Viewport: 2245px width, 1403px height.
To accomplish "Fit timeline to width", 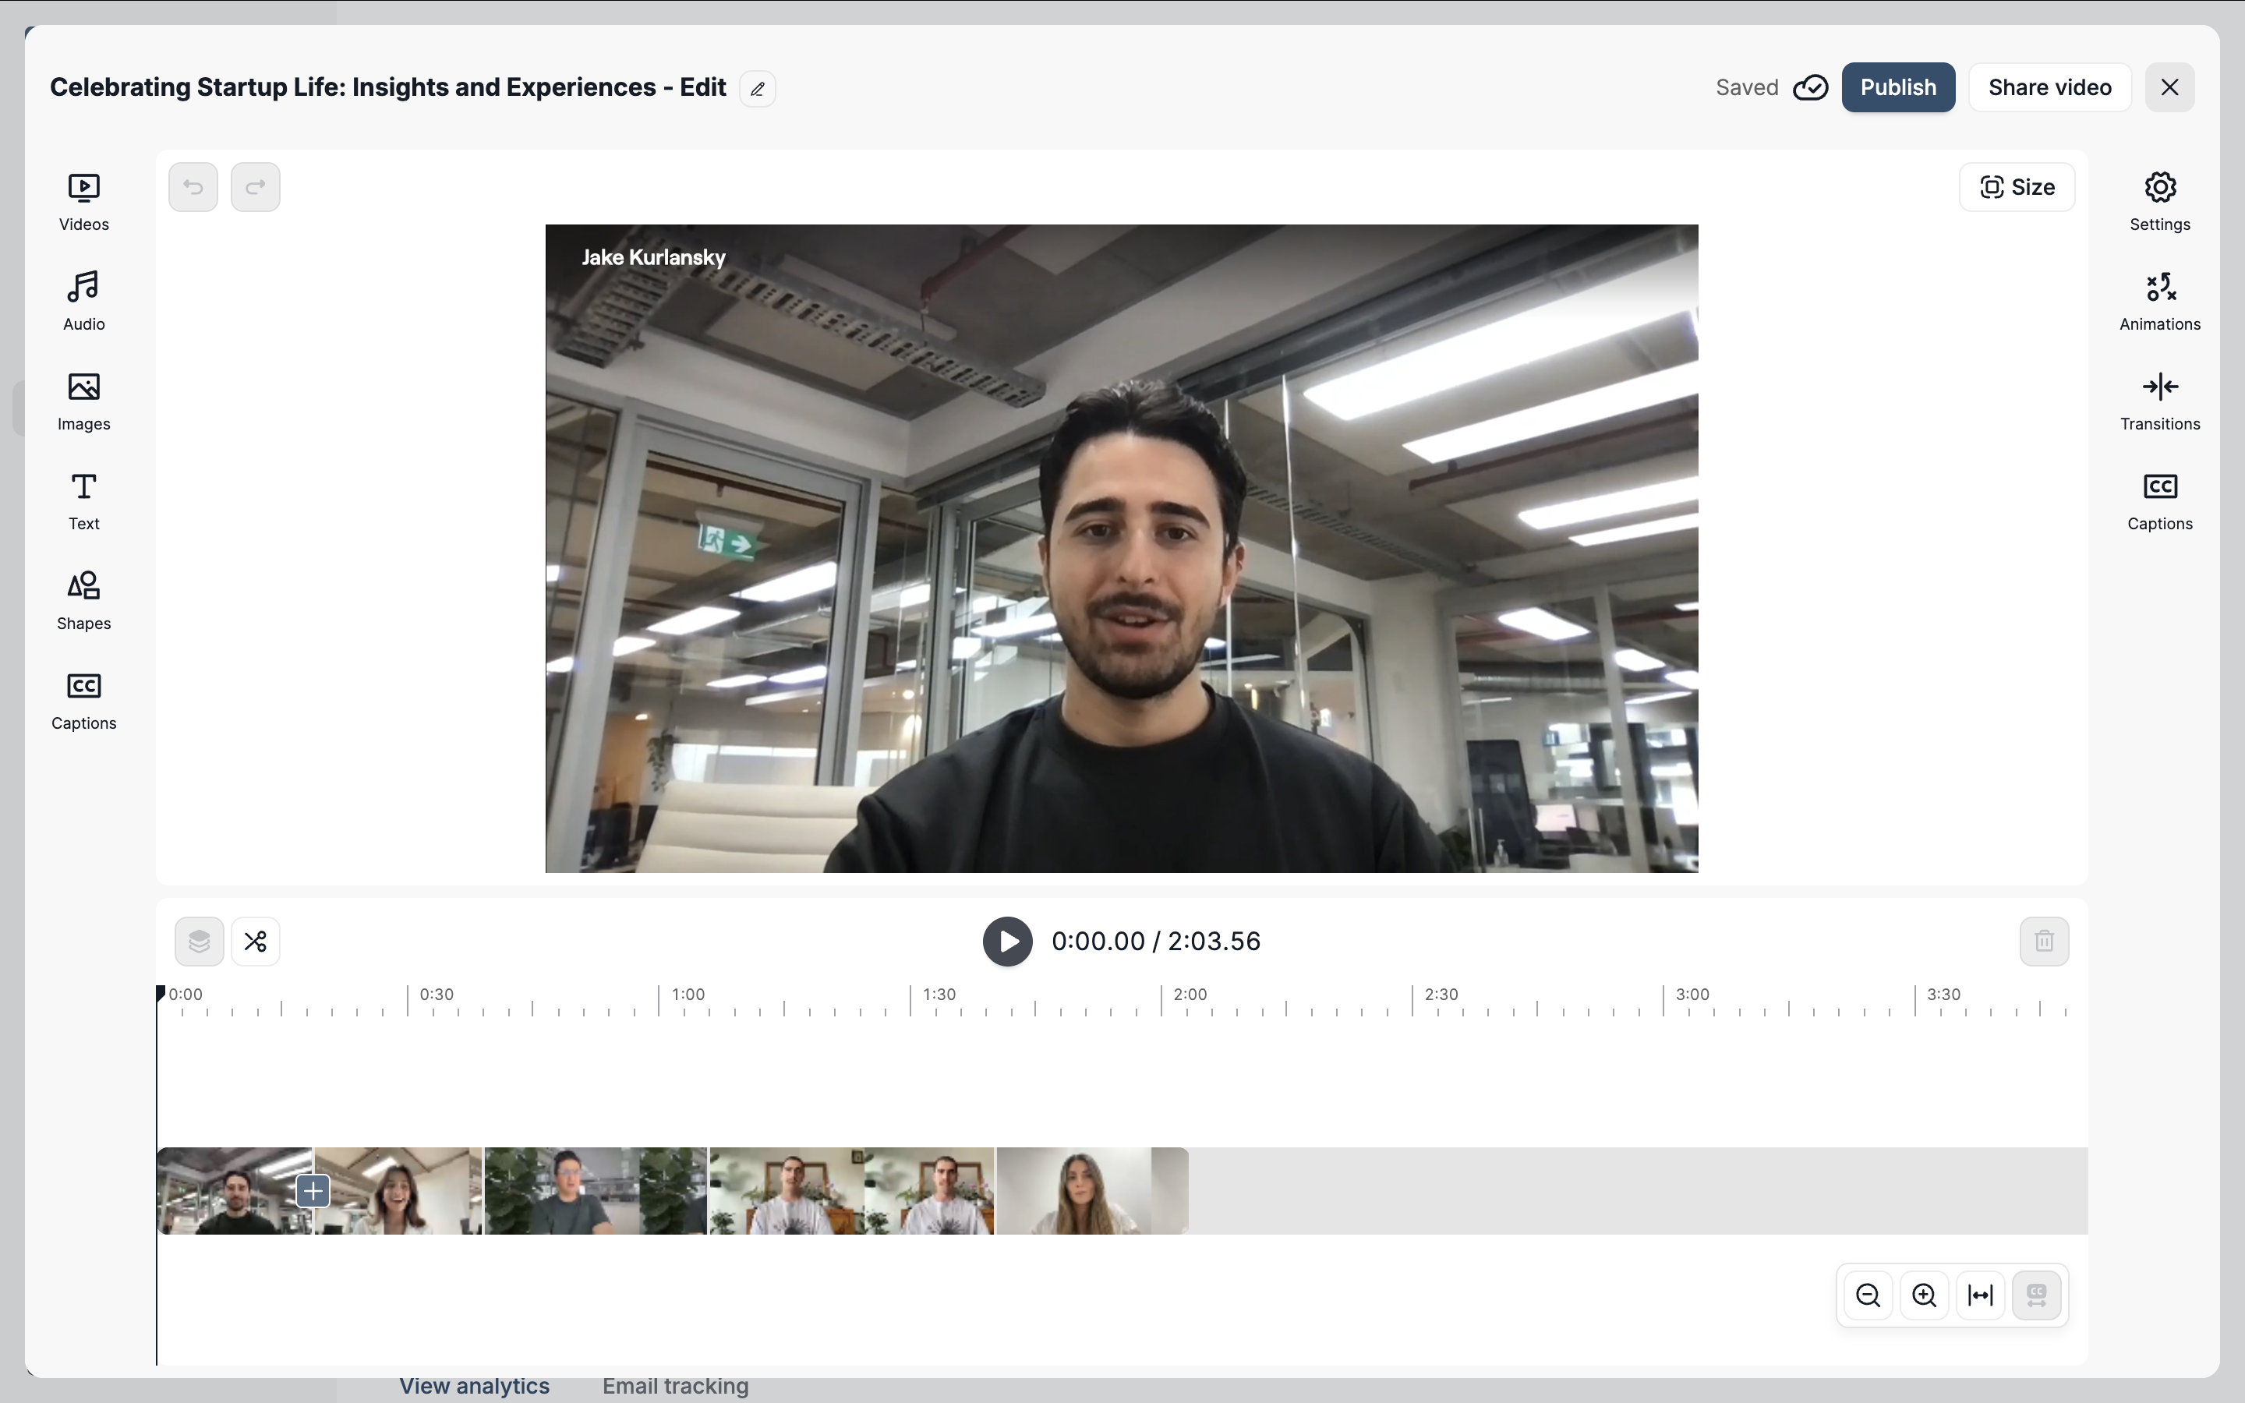I will pyautogui.click(x=1981, y=1295).
